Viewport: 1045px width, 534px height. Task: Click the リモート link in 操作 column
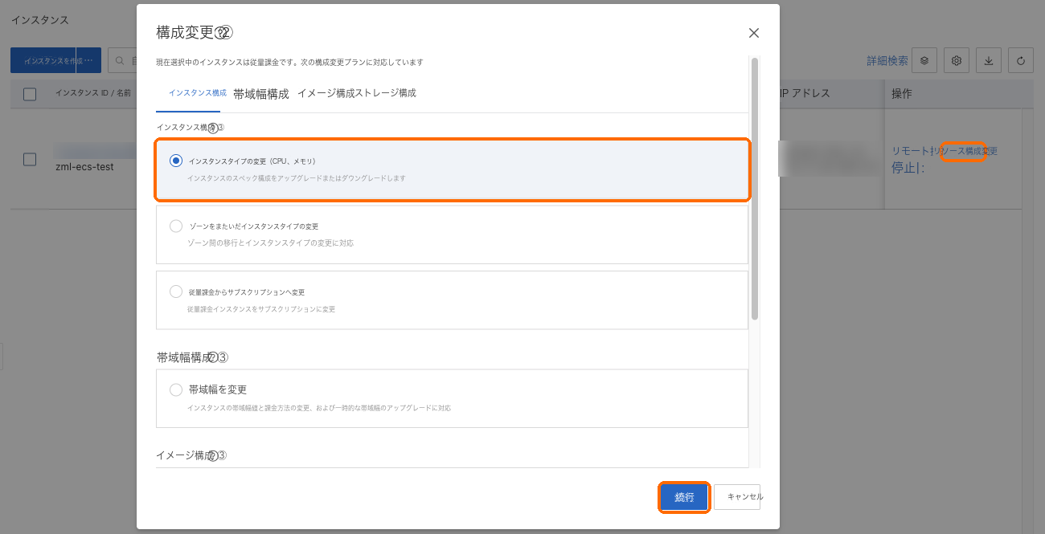(x=912, y=151)
